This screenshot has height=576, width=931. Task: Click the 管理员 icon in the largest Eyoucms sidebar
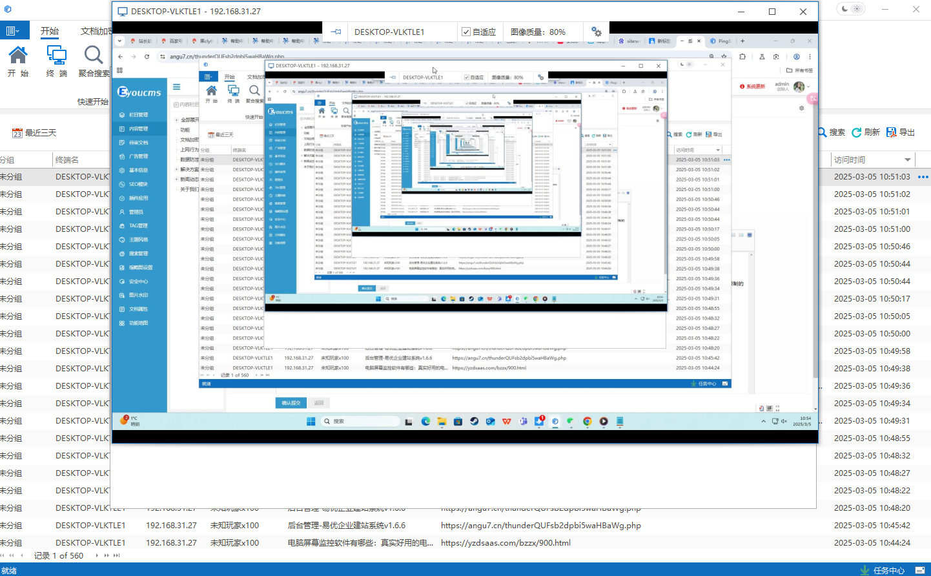click(122, 212)
